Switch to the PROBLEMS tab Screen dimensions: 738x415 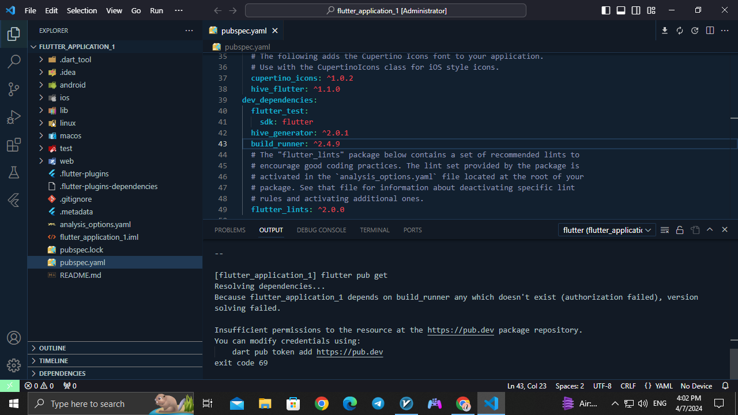click(230, 230)
